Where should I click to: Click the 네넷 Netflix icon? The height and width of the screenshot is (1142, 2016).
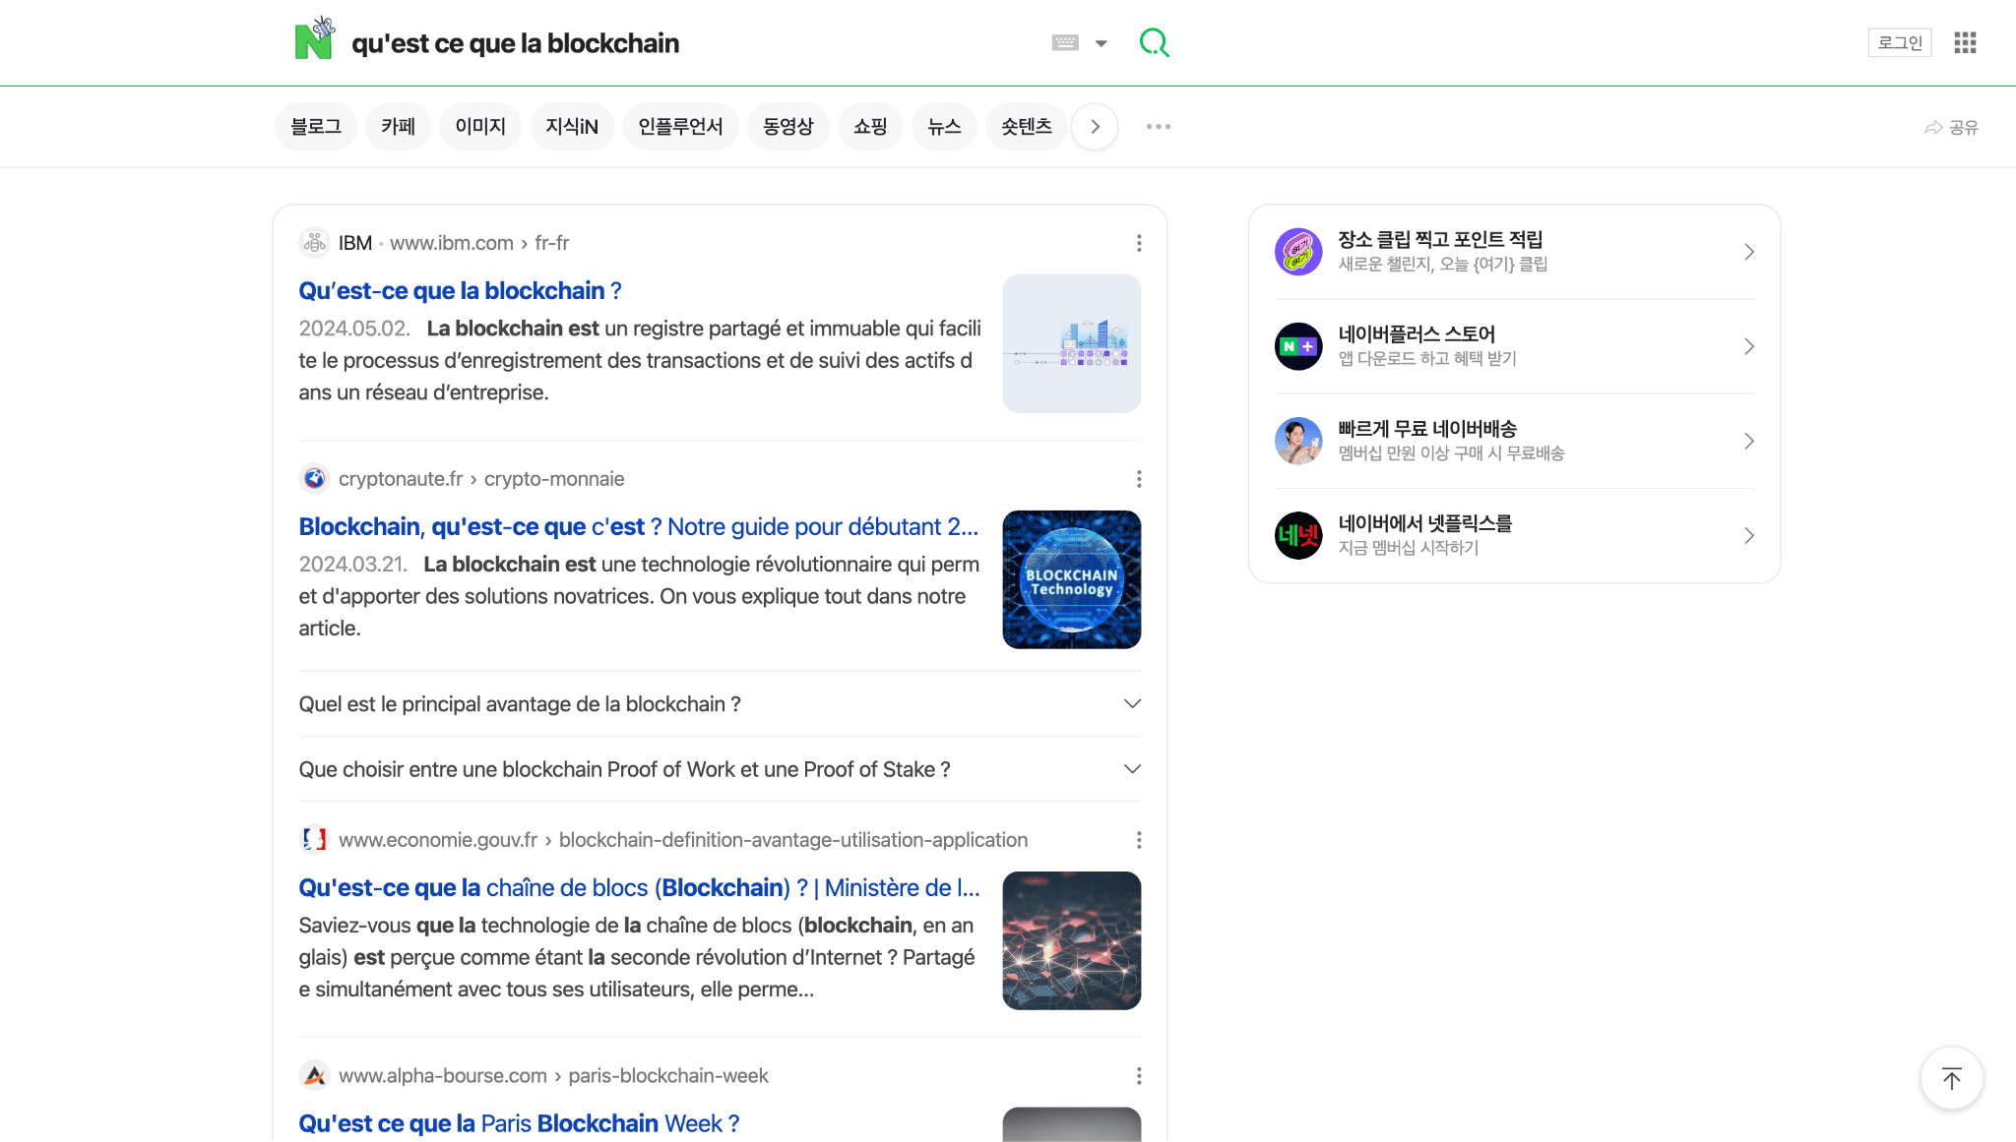(1298, 535)
